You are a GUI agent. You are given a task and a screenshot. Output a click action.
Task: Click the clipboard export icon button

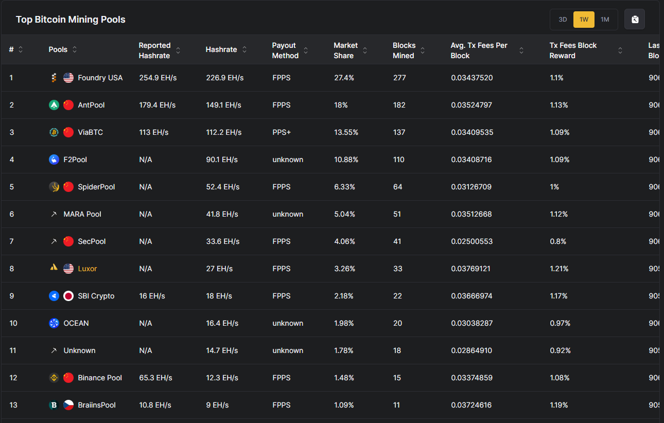[x=635, y=20]
